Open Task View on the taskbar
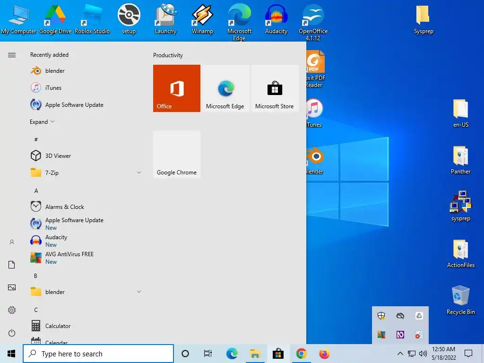This screenshot has width=484, height=363. click(x=208, y=354)
